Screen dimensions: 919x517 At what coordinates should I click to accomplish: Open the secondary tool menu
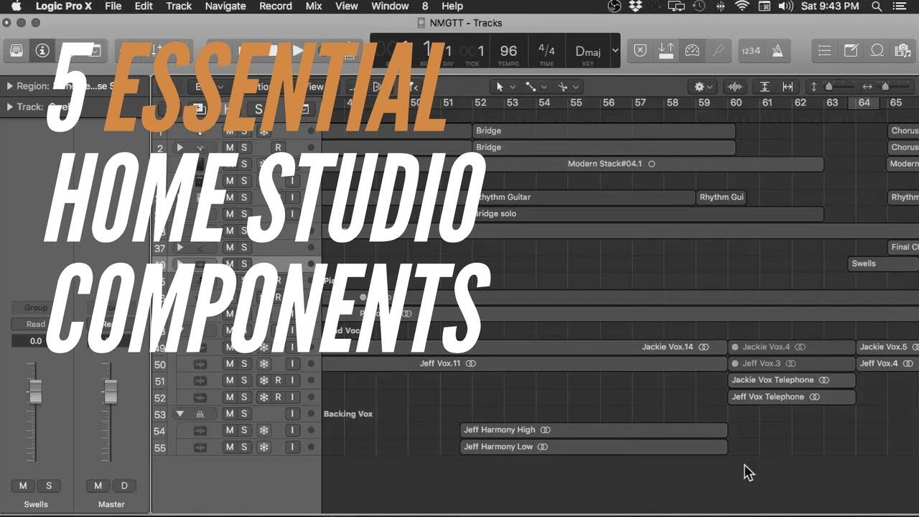click(536, 86)
